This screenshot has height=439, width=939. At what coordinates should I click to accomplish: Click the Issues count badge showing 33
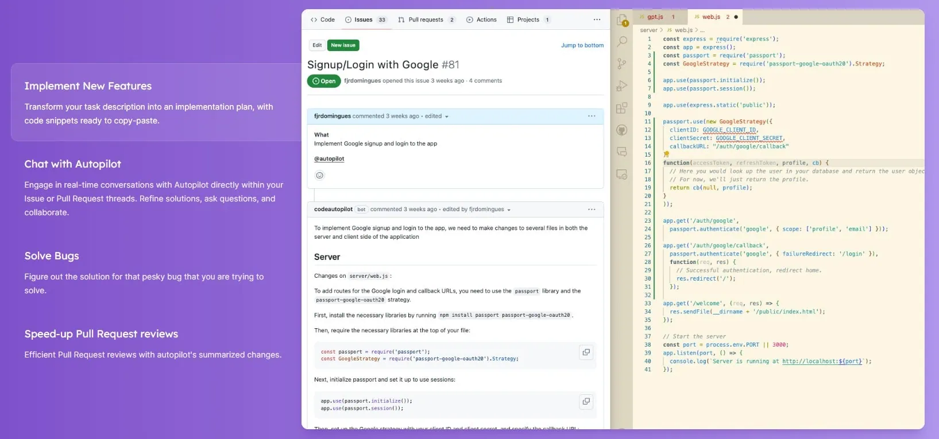382,20
